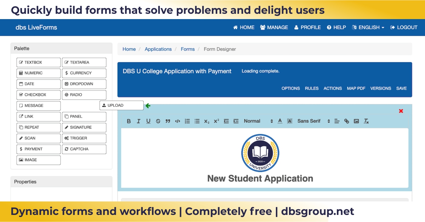Screen dimensions: 425x222
Task: Apply subscript formatting
Action: [207, 121]
